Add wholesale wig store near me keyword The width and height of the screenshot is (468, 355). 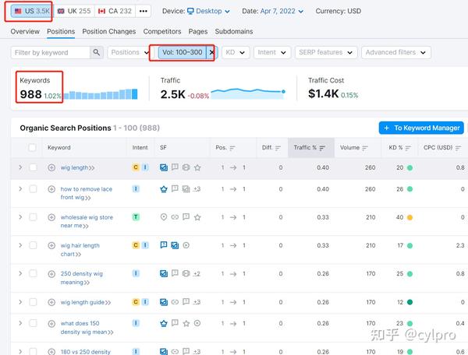coord(51,217)
